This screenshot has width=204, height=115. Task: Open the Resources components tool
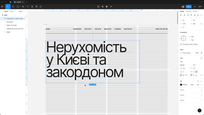click(32, 6)
